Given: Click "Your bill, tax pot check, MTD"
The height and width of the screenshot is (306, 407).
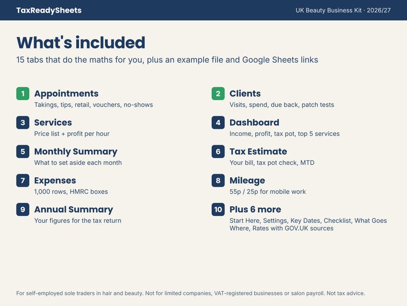Looking at the screenshot, I should click(x=272, y=163).
